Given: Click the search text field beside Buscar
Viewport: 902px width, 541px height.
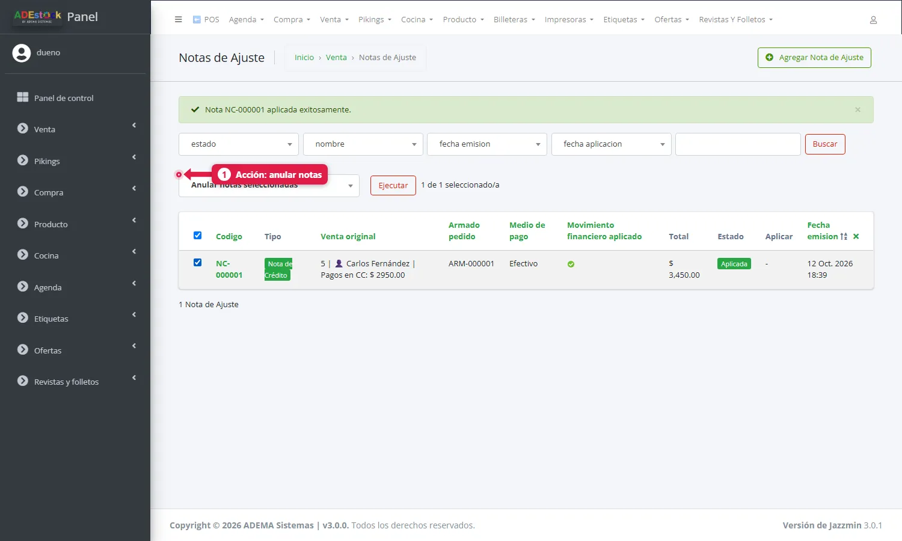Looking at the screenshot, I should point(738,144).
